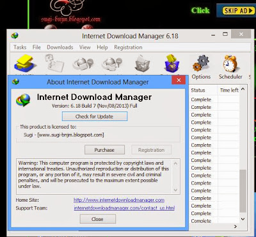Click the download list vertical scrollbar thumb
This screenshot has width=256, height=237.
[243, 191]
